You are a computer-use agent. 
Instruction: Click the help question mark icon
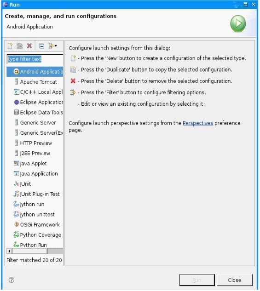(x=12, y=280)
